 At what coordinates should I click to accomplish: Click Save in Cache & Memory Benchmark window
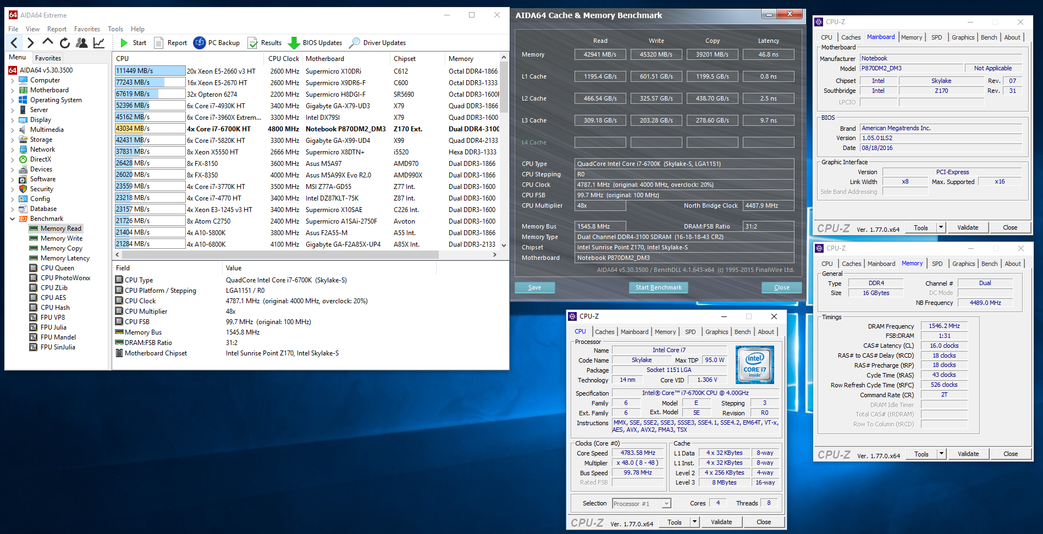pos(534,287)
